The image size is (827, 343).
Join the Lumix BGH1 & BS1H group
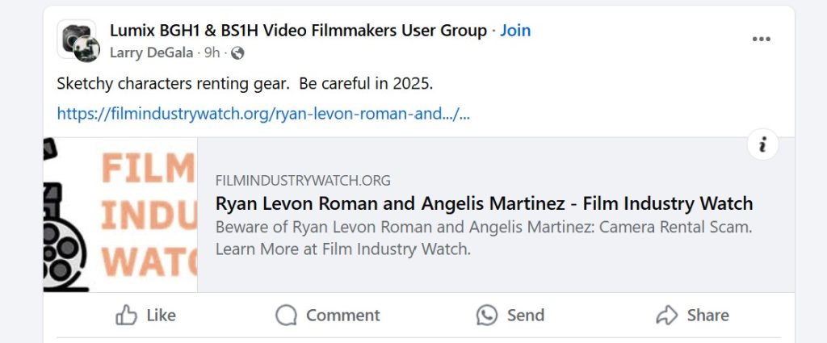point(515,31)
